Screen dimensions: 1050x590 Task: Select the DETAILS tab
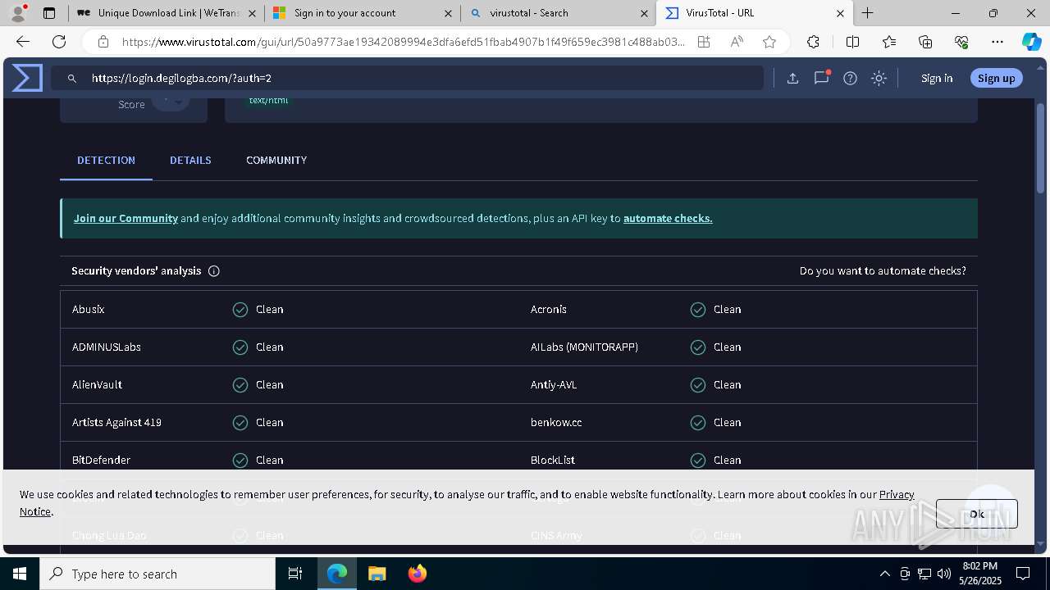(190, 161)
